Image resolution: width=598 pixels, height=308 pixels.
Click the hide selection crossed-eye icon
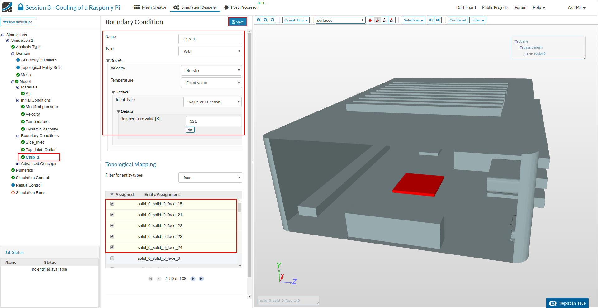click(431, 20)
